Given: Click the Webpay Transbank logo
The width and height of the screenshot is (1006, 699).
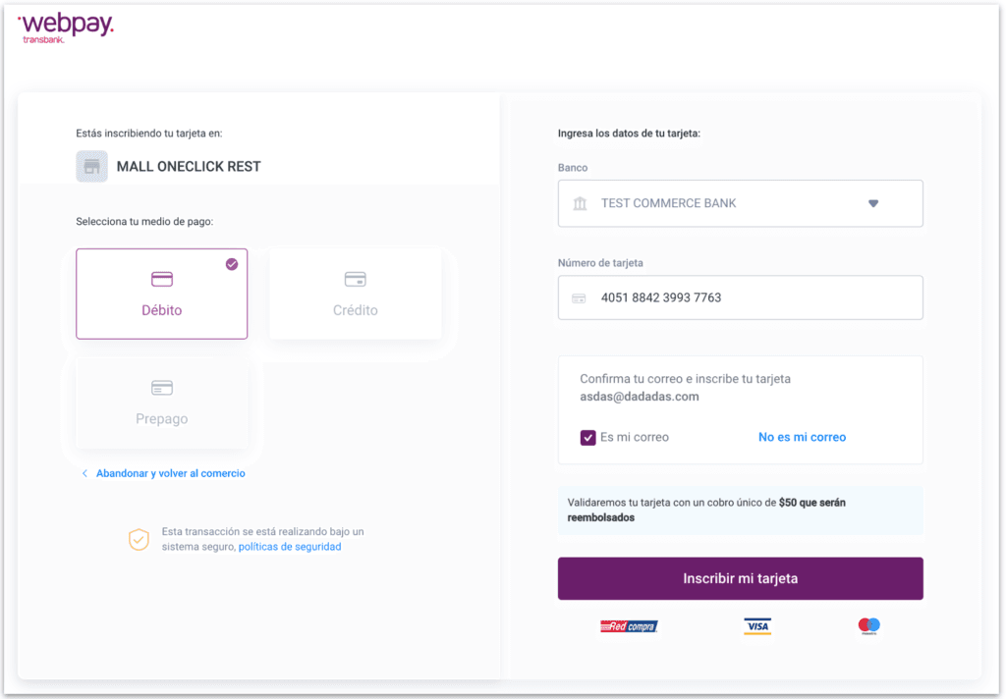Looking at the screenshot, I should [66, 27].
